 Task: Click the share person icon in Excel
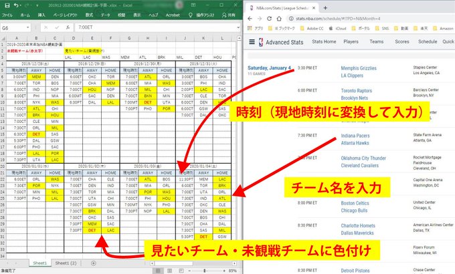(x=224, y=15)
